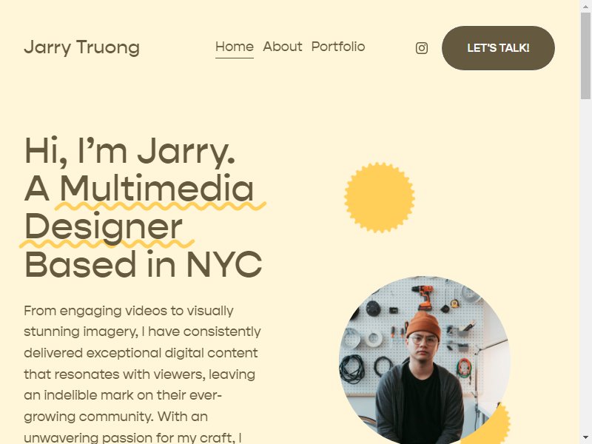
Task: Click the scrollbar up arrow
Action: pos(585,6)
